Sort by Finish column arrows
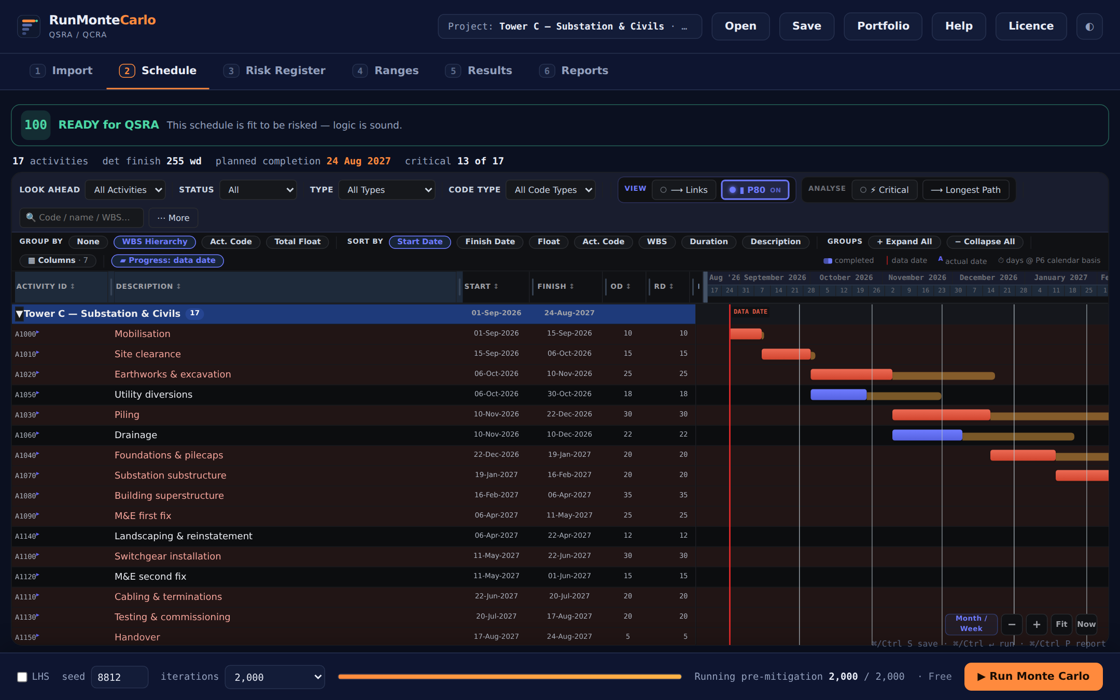This screenshot has height=700, width=1120. pos(571,286)
